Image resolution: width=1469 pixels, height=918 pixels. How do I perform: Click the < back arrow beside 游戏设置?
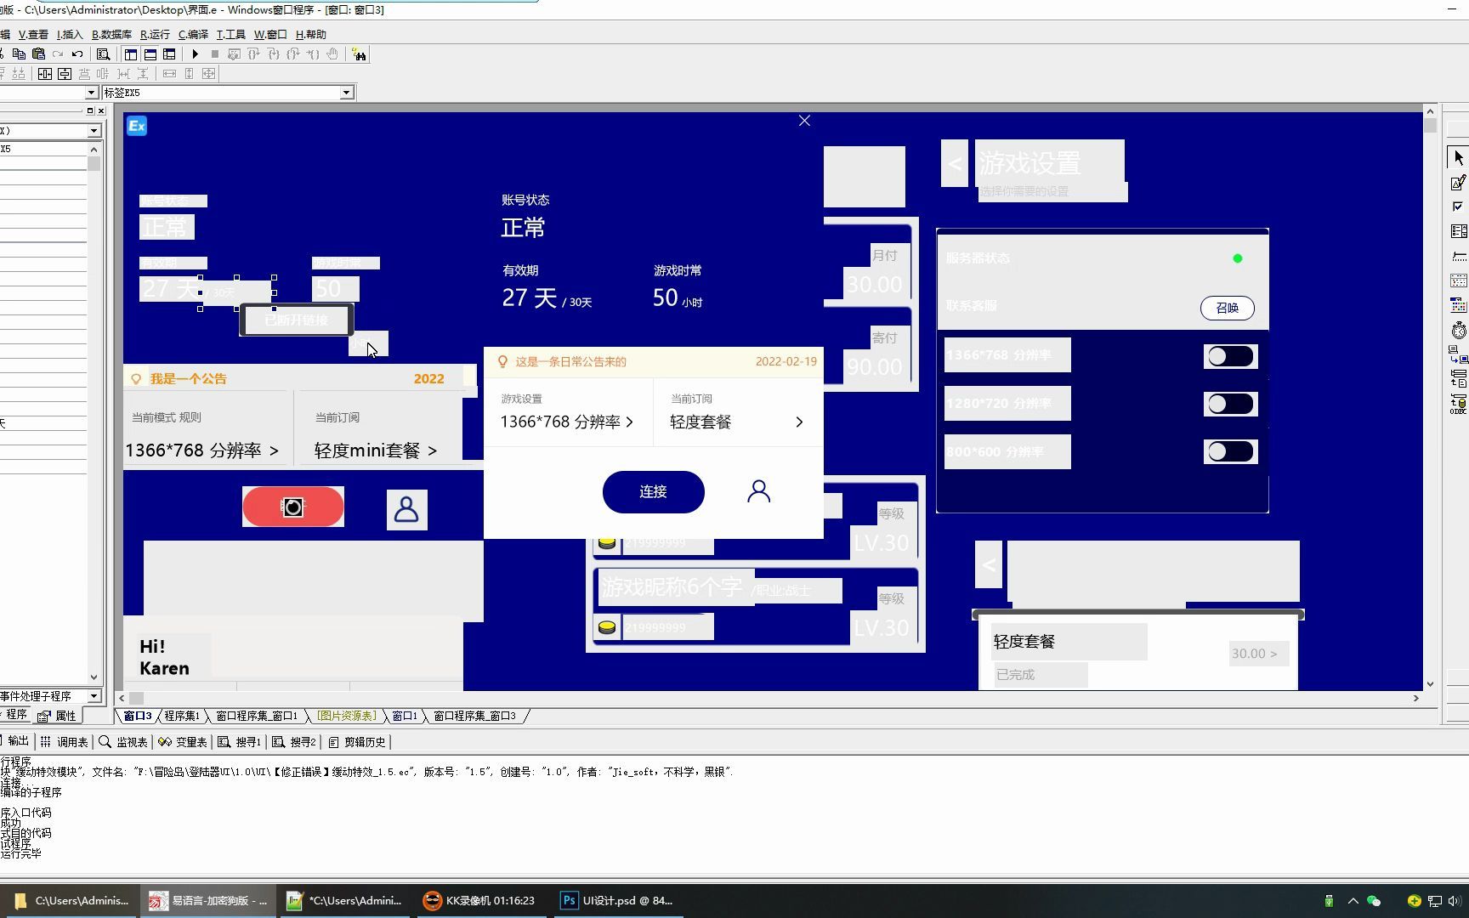click(x=955, y=163)
